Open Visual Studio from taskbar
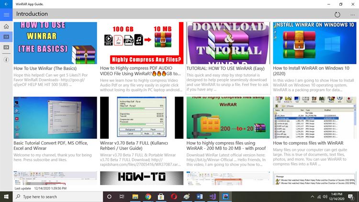359x202 pixels. point(213,197)
